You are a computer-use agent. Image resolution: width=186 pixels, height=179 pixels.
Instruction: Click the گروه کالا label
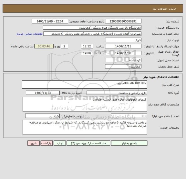173,93
